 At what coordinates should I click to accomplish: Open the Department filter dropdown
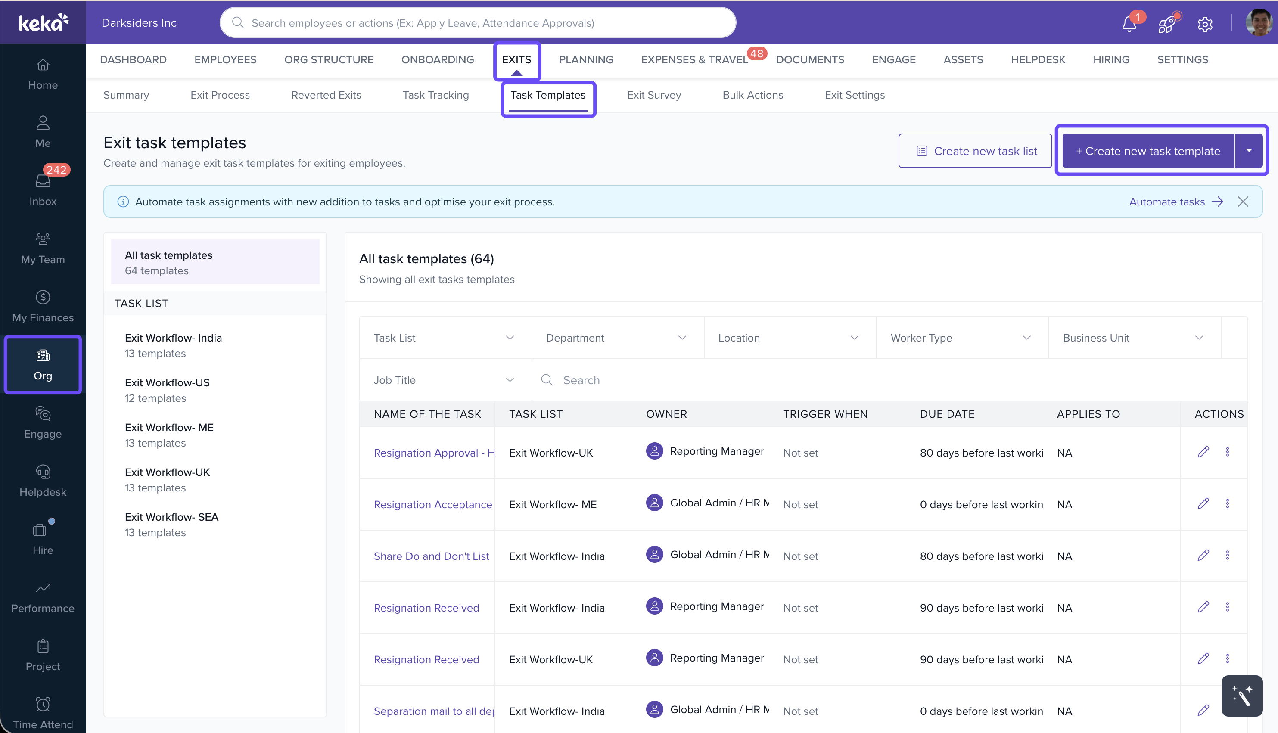[617, 338]
